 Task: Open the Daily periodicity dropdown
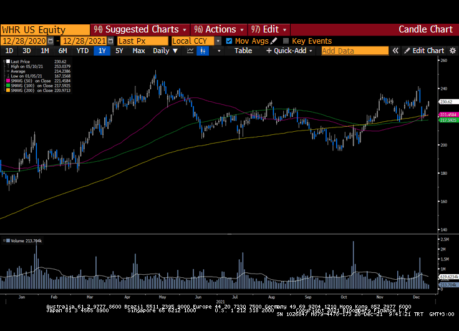165,51
